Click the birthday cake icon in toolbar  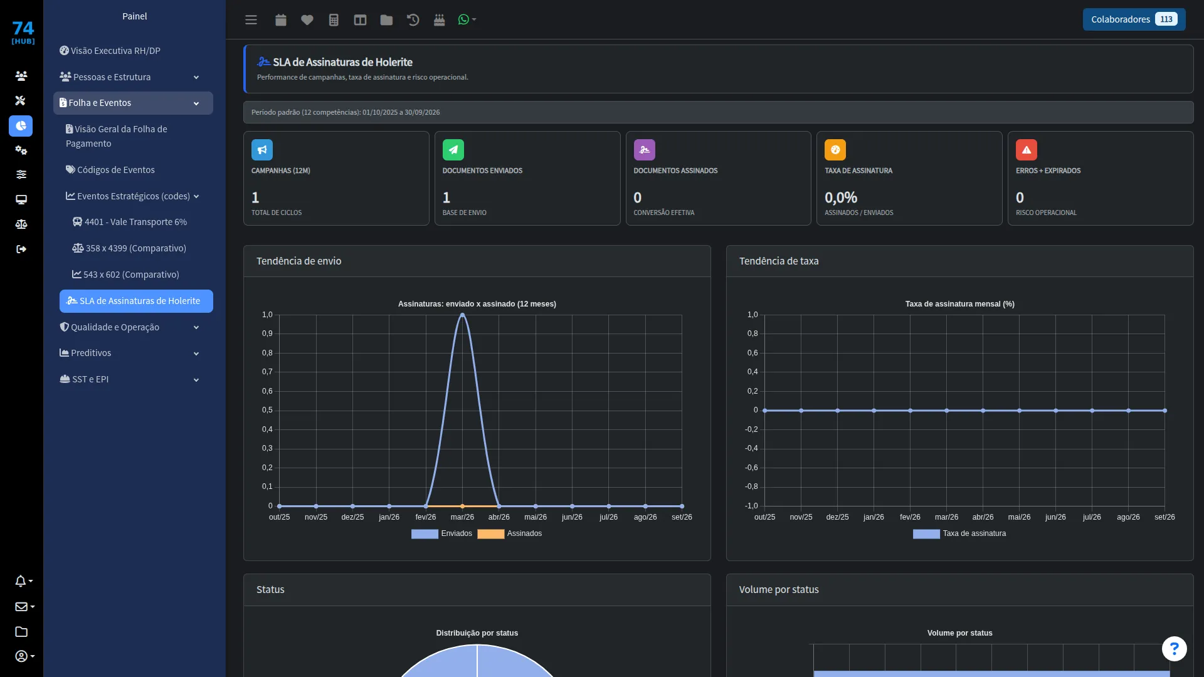(x=439, y=20)
